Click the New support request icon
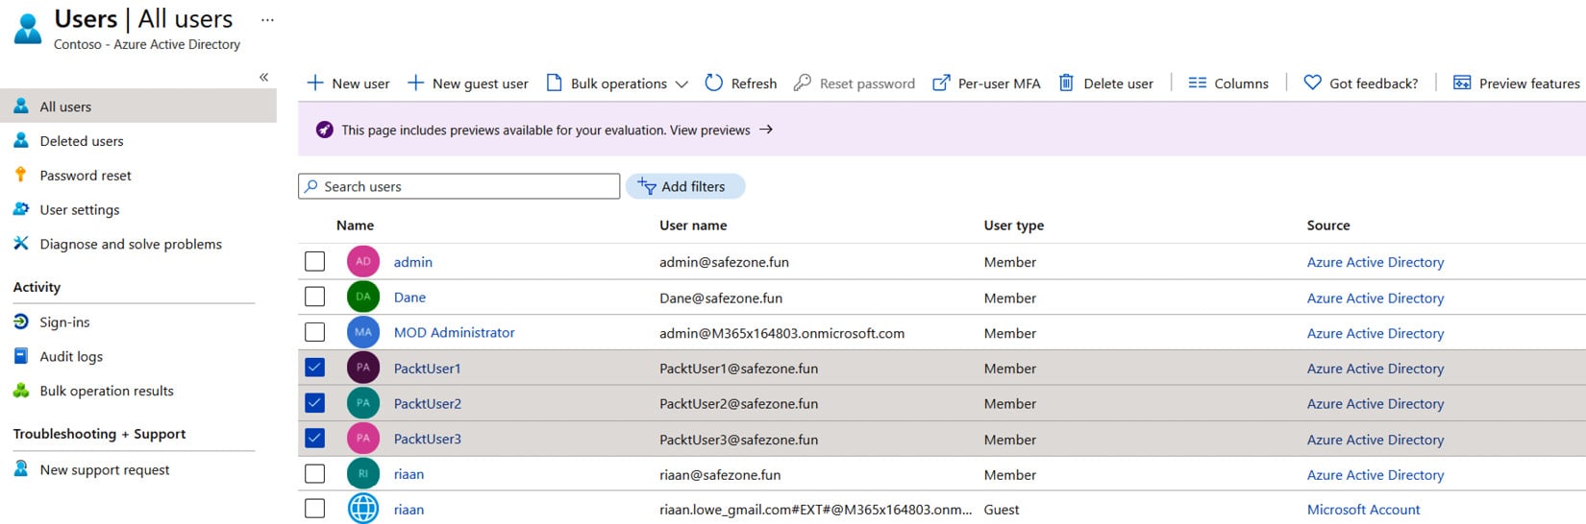This screenshot has width=1586, height=524. click(x=21, y=469)
